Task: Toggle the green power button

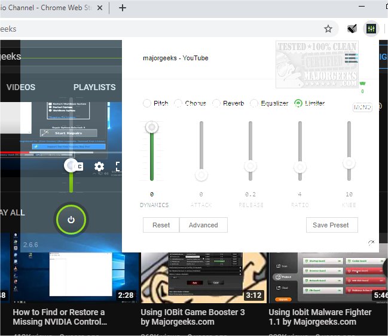Action: pos(71,220)
